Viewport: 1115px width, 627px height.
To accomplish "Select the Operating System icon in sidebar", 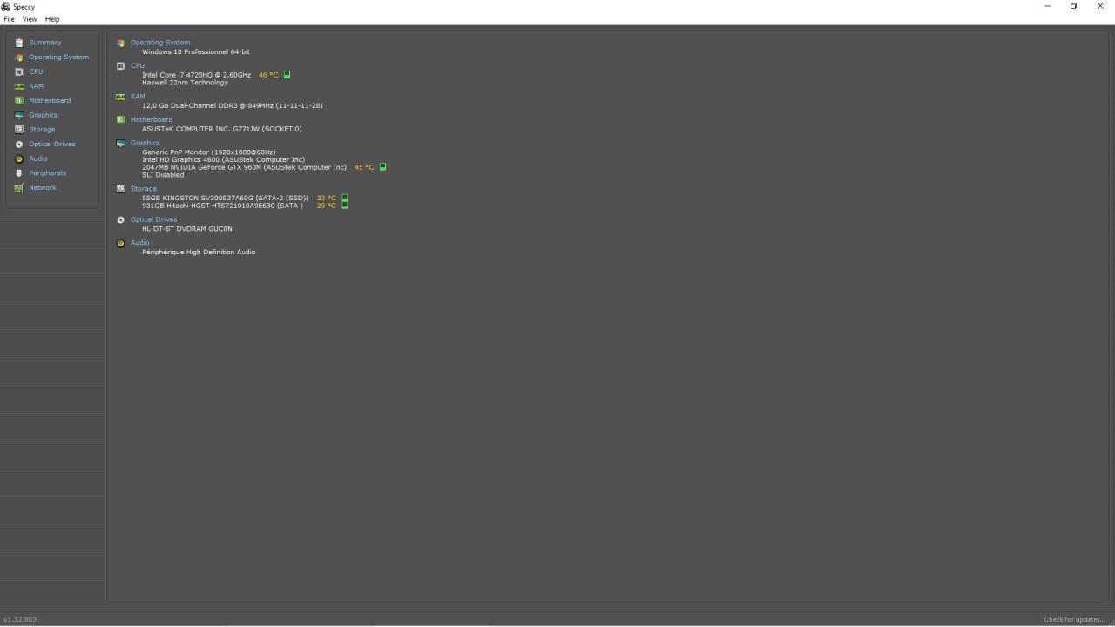I will tap(19, 57).
